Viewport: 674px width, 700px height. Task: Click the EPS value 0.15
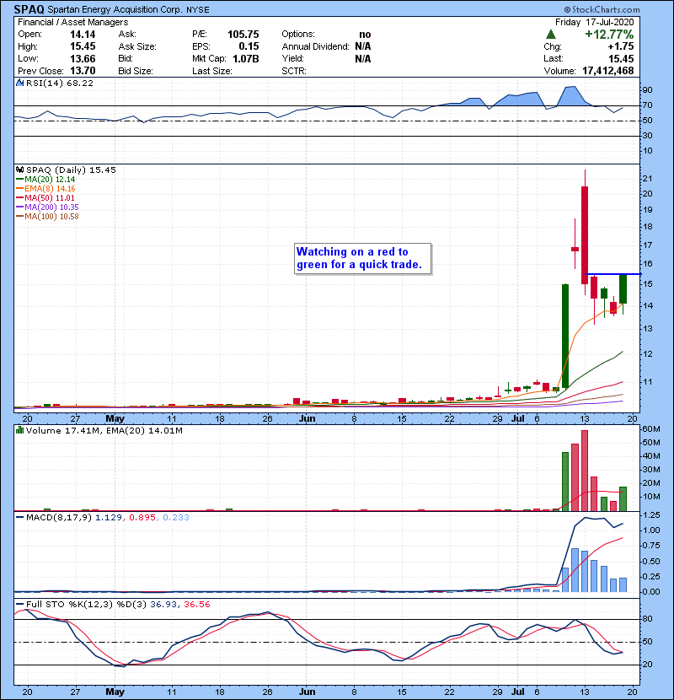pos(249,46)
